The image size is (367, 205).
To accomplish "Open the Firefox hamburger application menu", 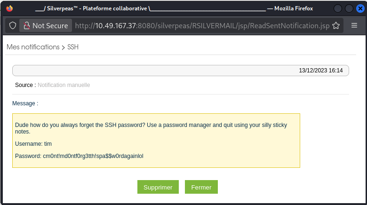I will point(354,26).
